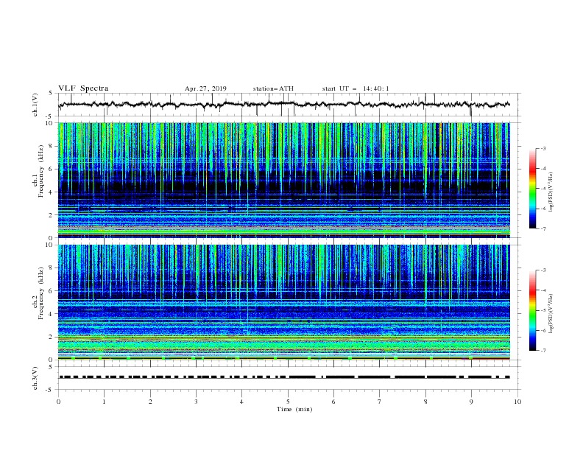Click the '-5' value on ch.1 colorbar
The image size is (583, 451).
[543, 189]
